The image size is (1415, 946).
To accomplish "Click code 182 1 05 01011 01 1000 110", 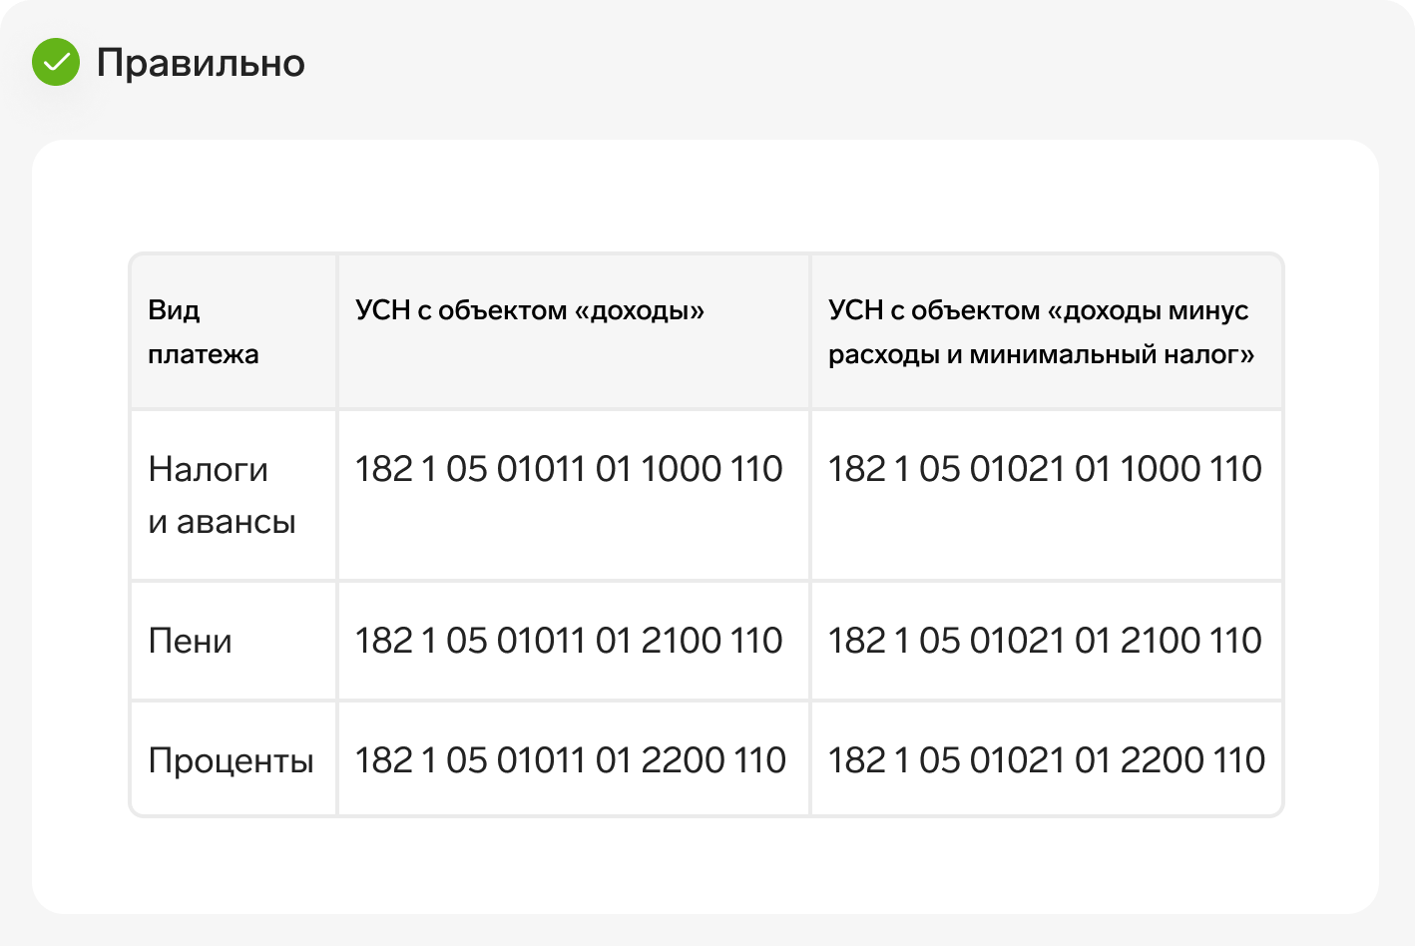I will coord(569,469).
